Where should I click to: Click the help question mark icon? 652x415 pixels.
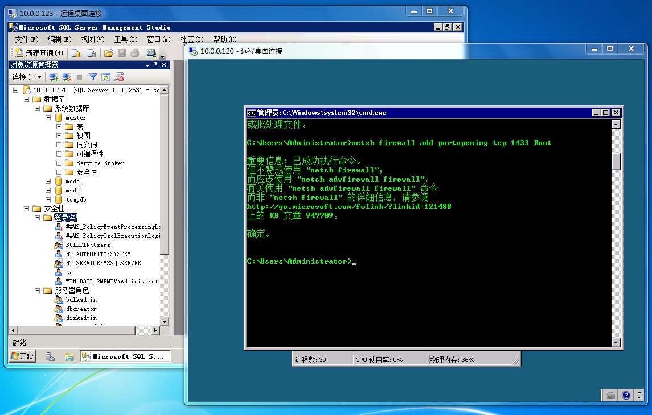click(x=626, y=395)
